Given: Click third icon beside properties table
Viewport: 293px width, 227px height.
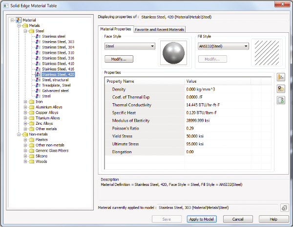Looking at the screenshot, I should click(x=281, y=100).
